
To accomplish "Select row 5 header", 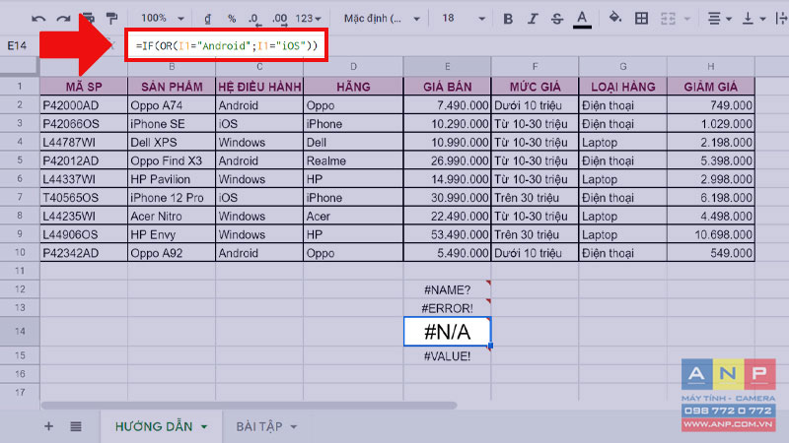I will (20, 160).
